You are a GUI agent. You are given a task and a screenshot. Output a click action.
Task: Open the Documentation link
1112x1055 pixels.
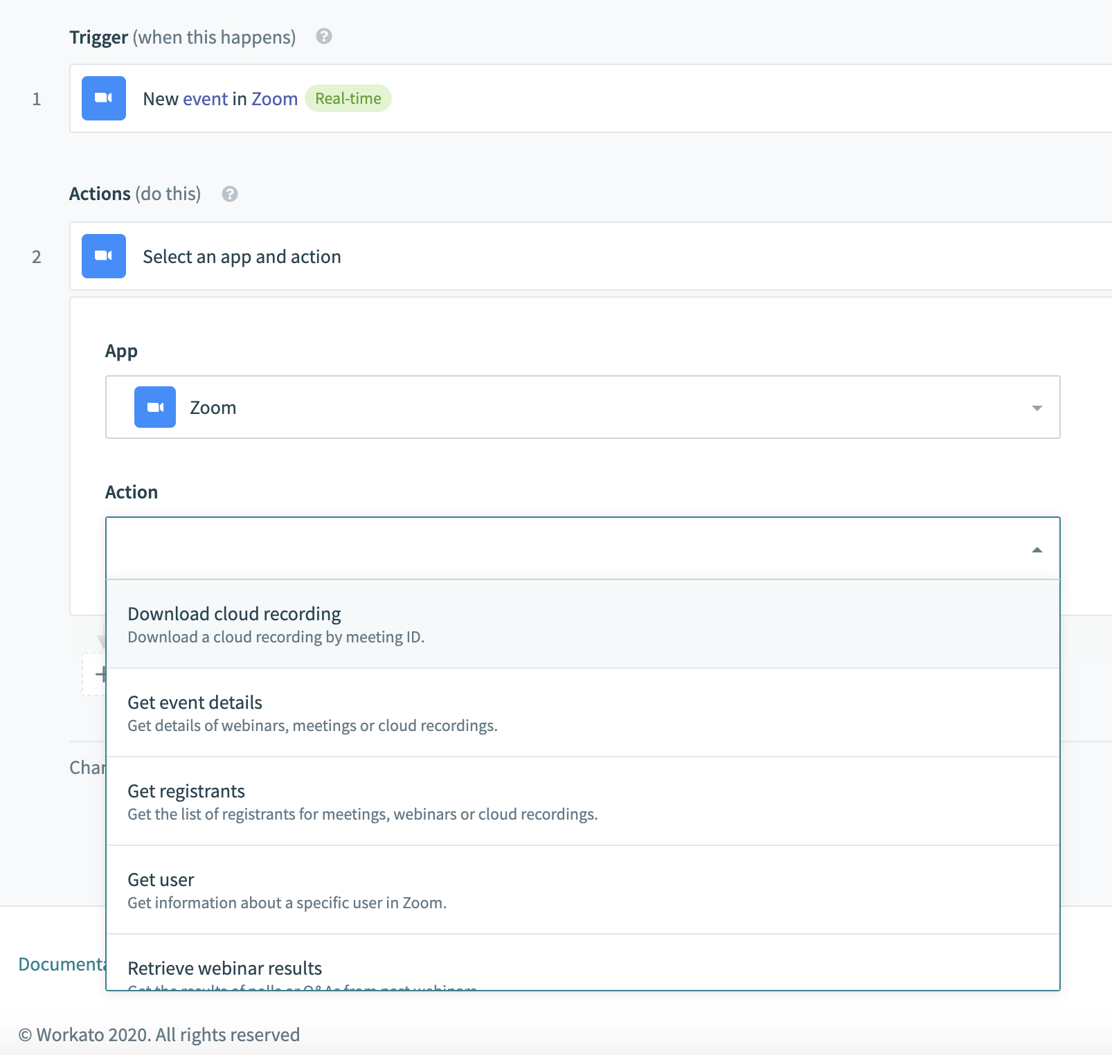coord(62,964)
